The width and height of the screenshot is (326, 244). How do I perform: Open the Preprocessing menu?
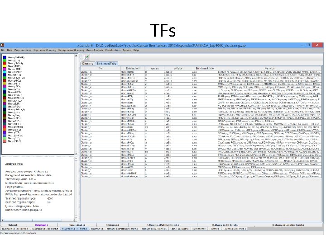(x=23, y=50)
